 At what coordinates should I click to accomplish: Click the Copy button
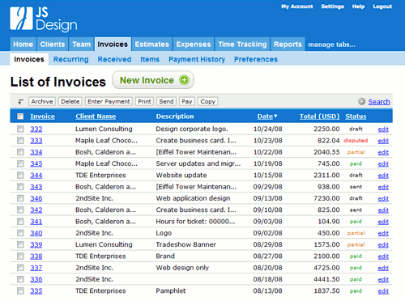(208, 101)
